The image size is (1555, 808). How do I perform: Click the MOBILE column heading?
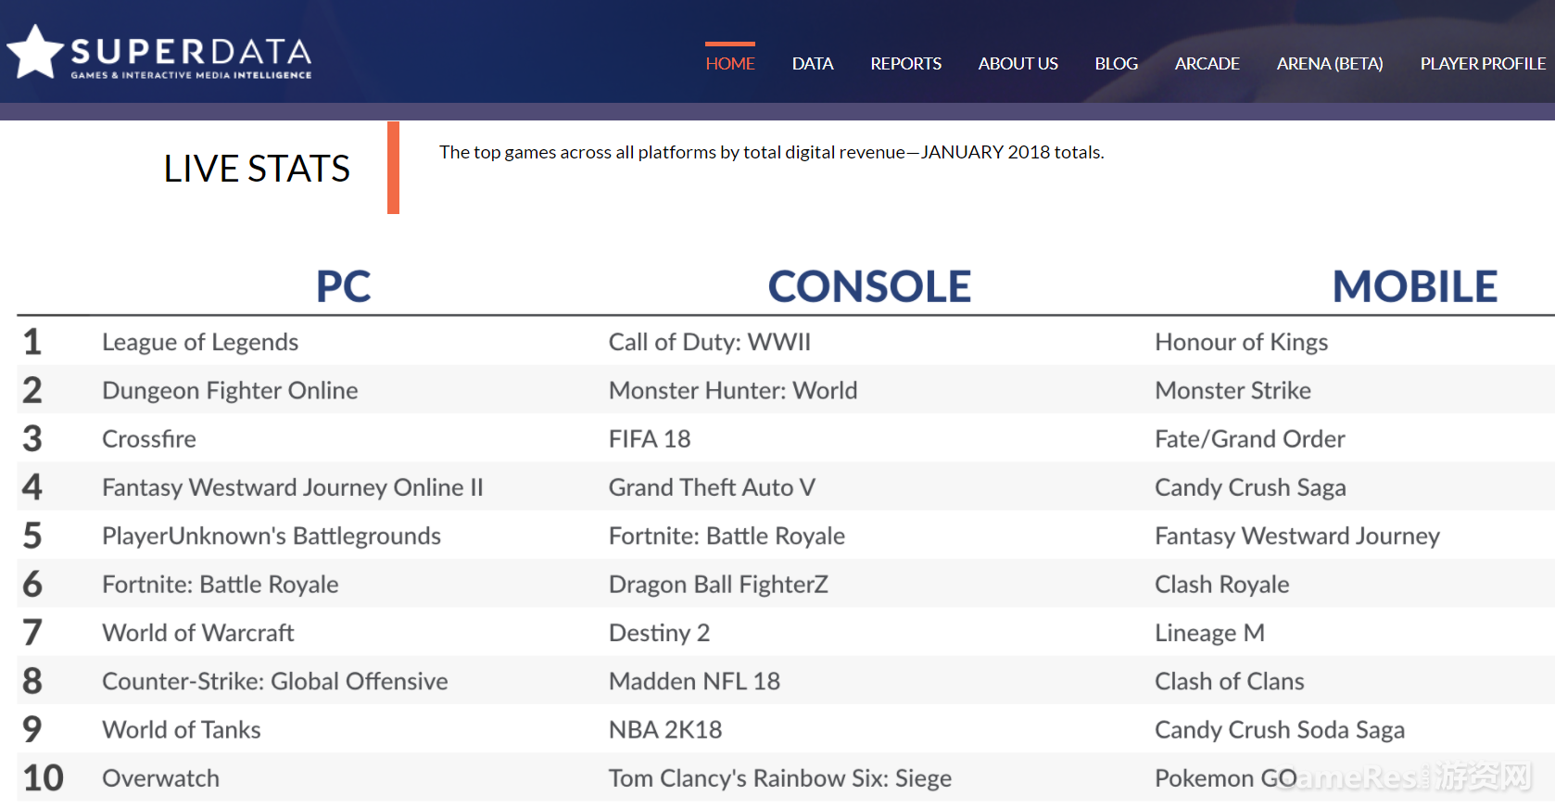(1415, 286)
